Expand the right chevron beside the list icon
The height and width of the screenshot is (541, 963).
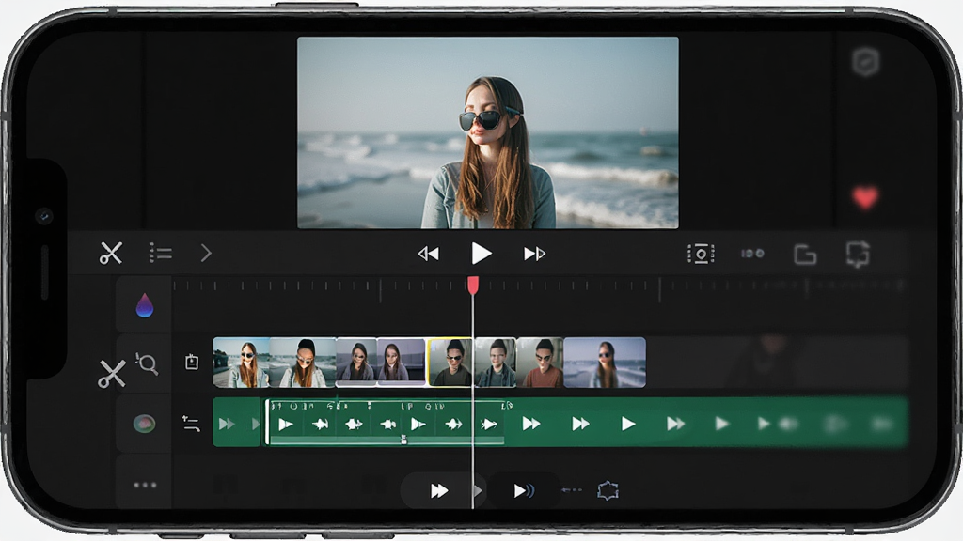tap(206, 253)
